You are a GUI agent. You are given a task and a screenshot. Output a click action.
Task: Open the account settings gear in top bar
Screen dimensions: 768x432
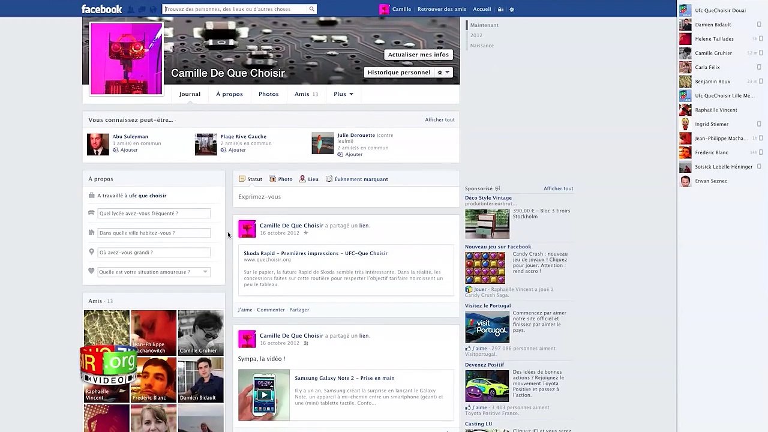click(512, 10)
